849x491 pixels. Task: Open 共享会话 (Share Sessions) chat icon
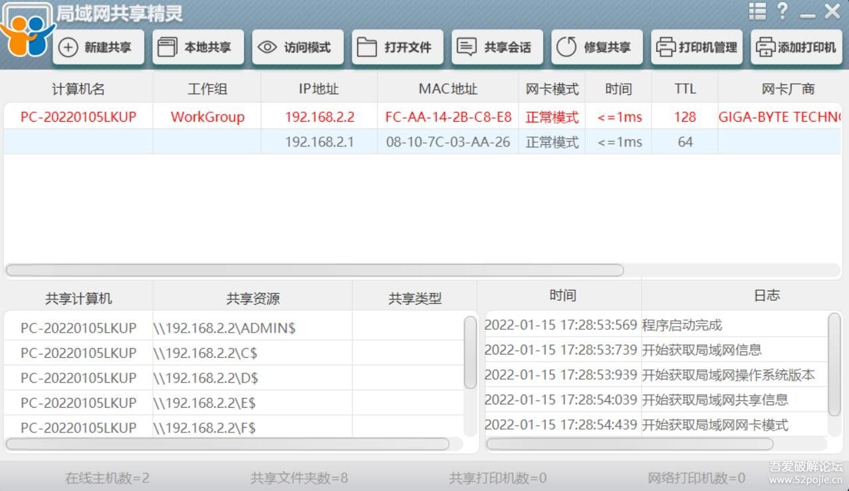pos(467,48)
